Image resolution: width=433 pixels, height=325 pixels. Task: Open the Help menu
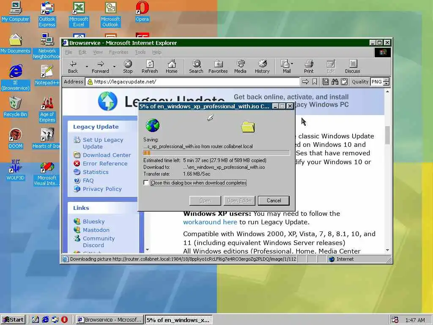[156, 52]
